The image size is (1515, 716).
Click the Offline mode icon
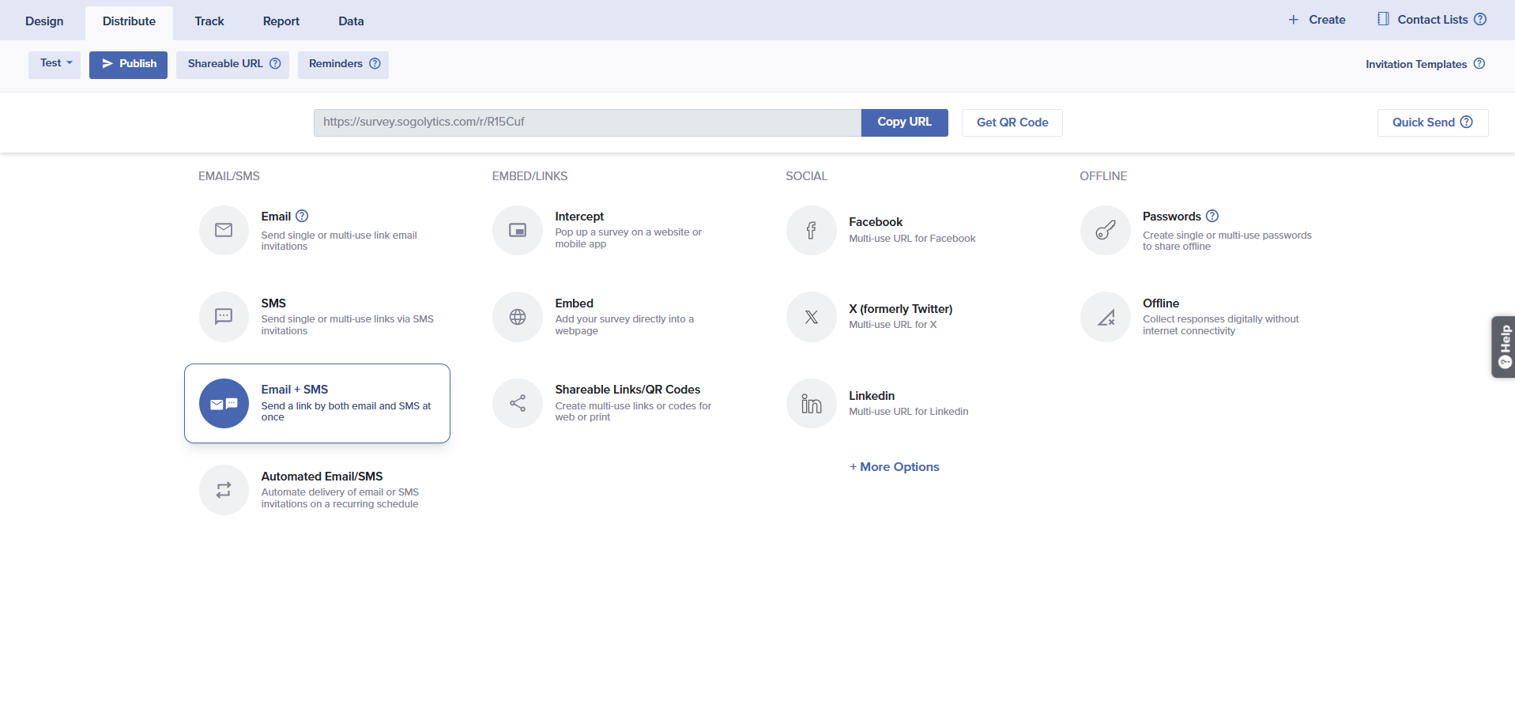[x=1105, y=317]
